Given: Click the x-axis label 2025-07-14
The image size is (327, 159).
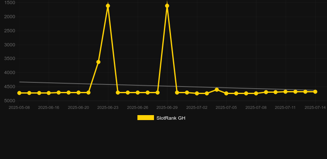Looking at the screenshot, I should point(315,108).
